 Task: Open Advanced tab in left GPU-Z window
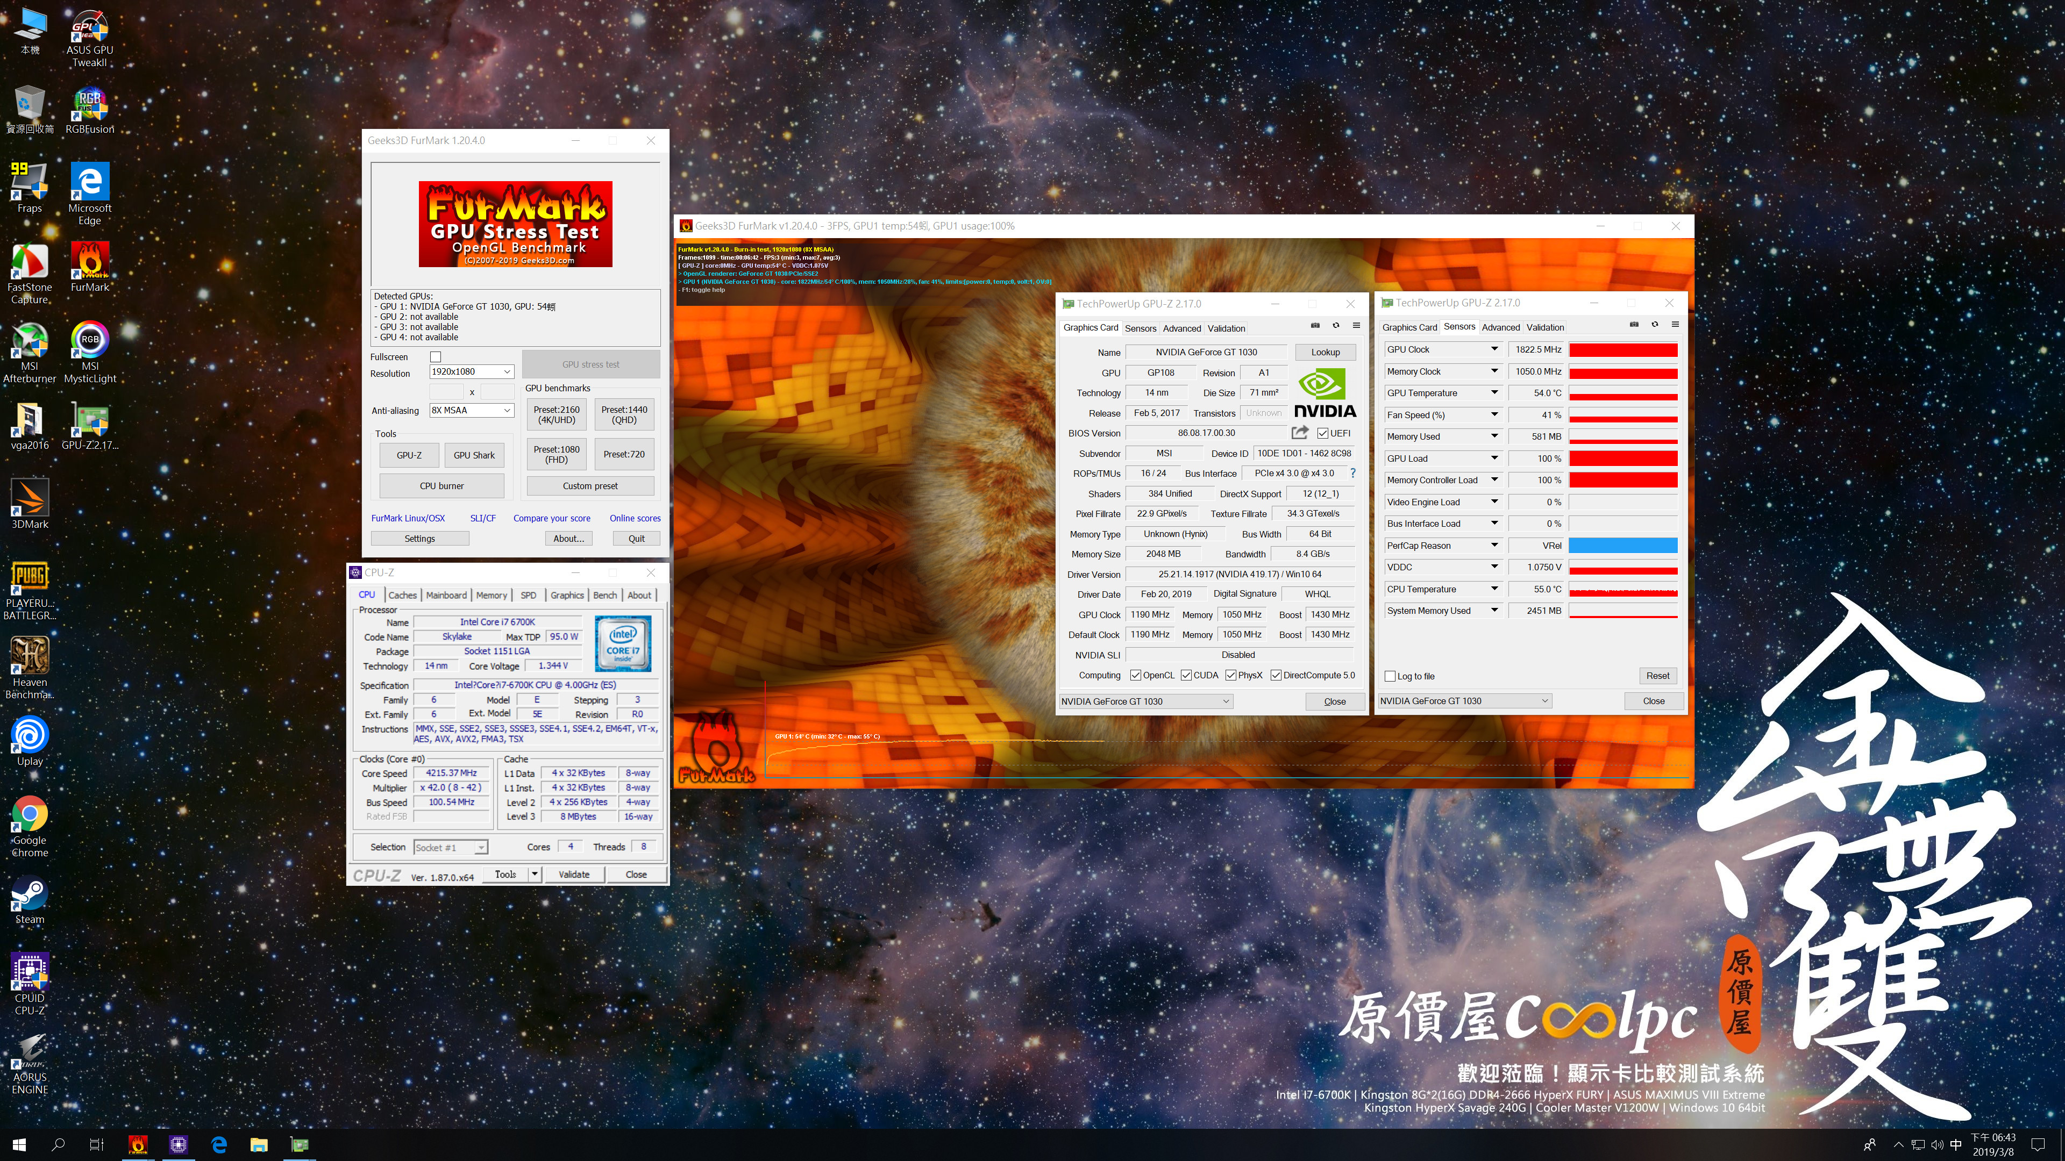click(x=1181, y=328)
